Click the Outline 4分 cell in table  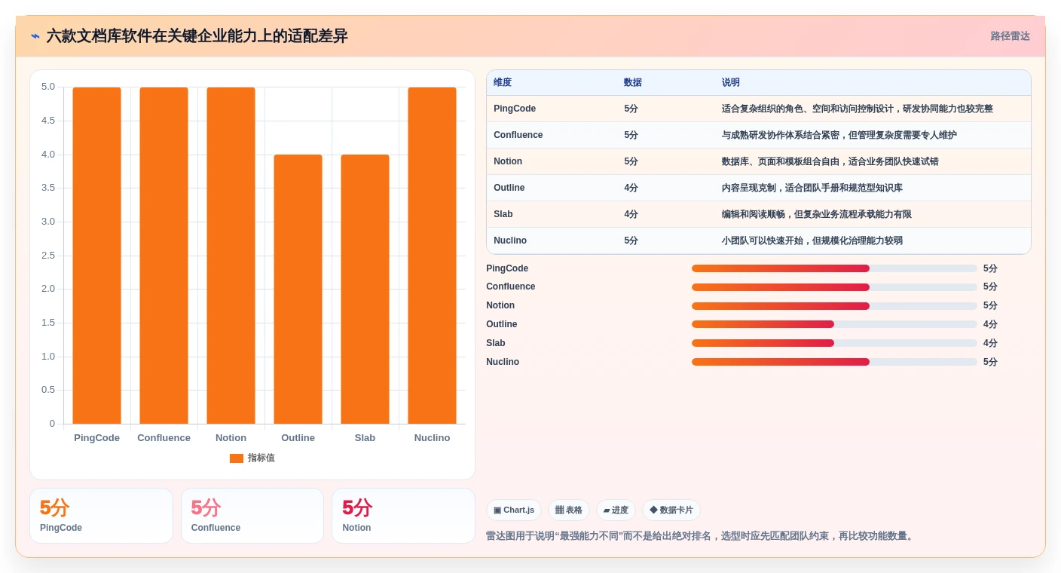click(631, 188)
